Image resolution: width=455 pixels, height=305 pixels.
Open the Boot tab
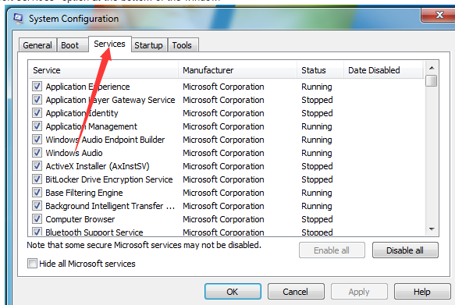click(72, 45)
